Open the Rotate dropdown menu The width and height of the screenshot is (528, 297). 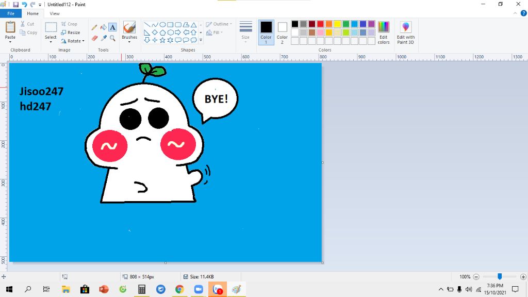coord(73,41)
